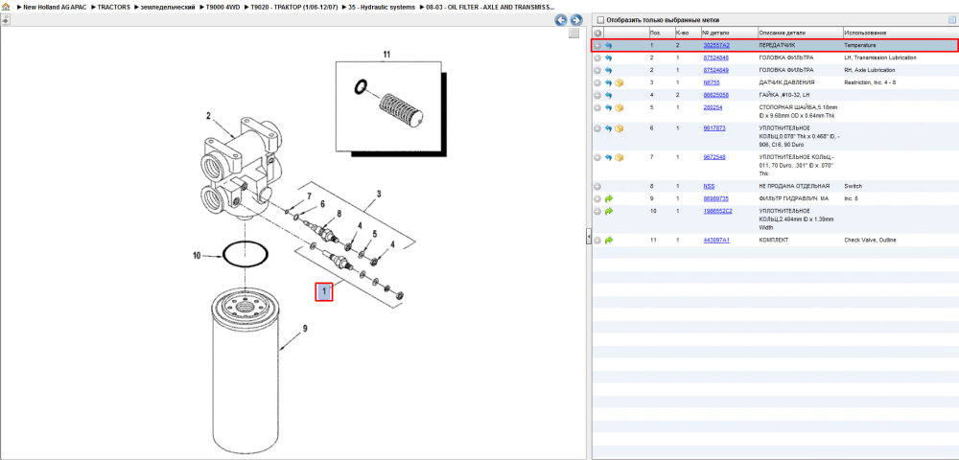Select callout label 3 in the diagram
Image resolution: width=959 pixels, height=460 pixels.
379,195
